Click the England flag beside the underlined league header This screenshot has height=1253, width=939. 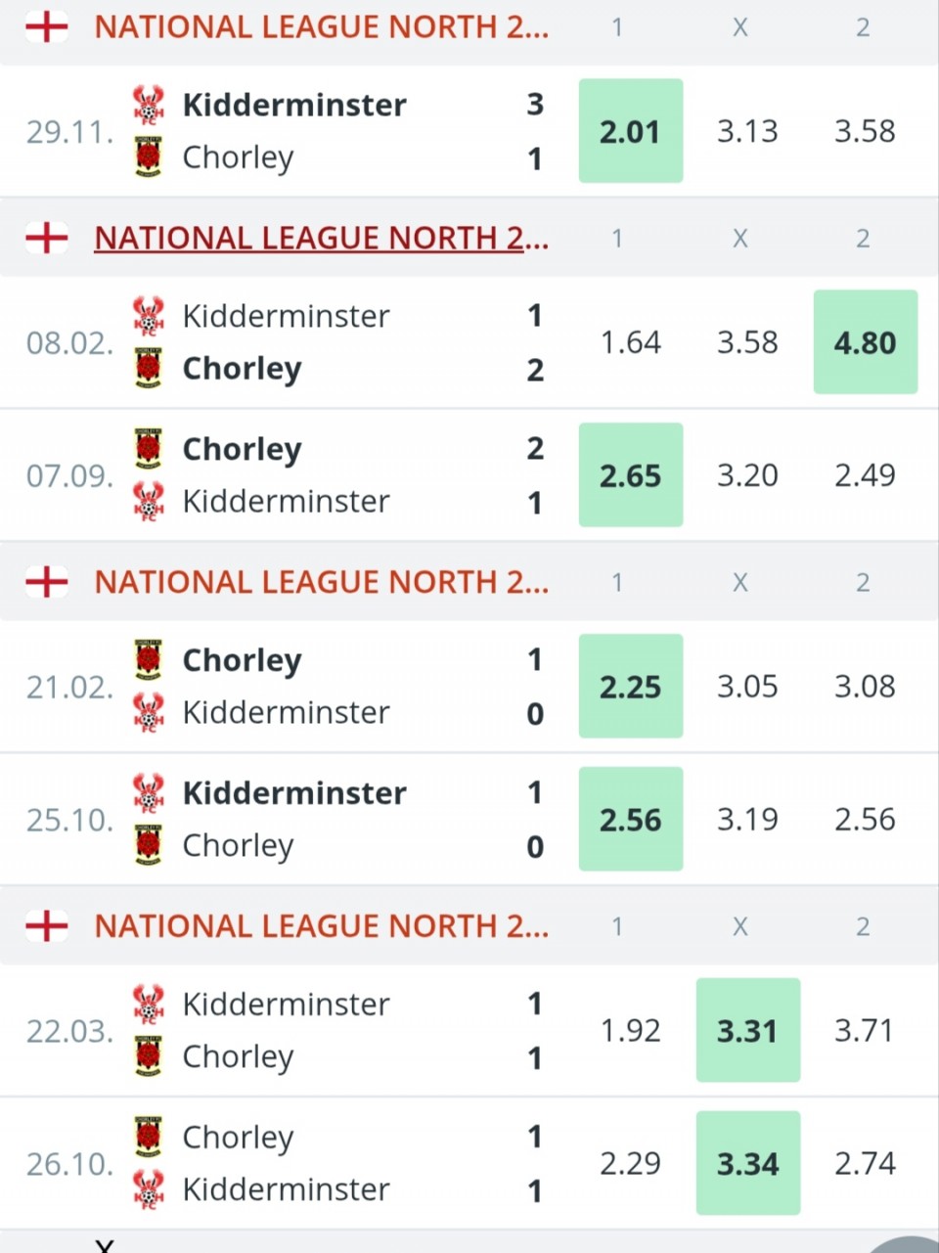click(46, 238)
